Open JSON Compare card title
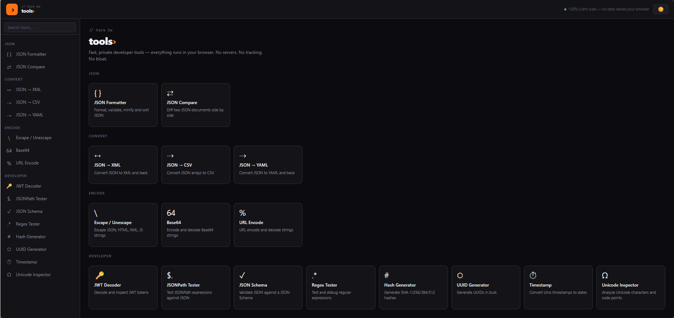Screen dimensions: 674x318 point(182,103)
